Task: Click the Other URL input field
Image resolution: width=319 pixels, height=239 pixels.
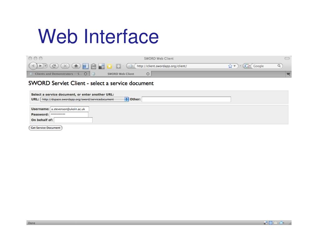Action: (x=186, y=99)
